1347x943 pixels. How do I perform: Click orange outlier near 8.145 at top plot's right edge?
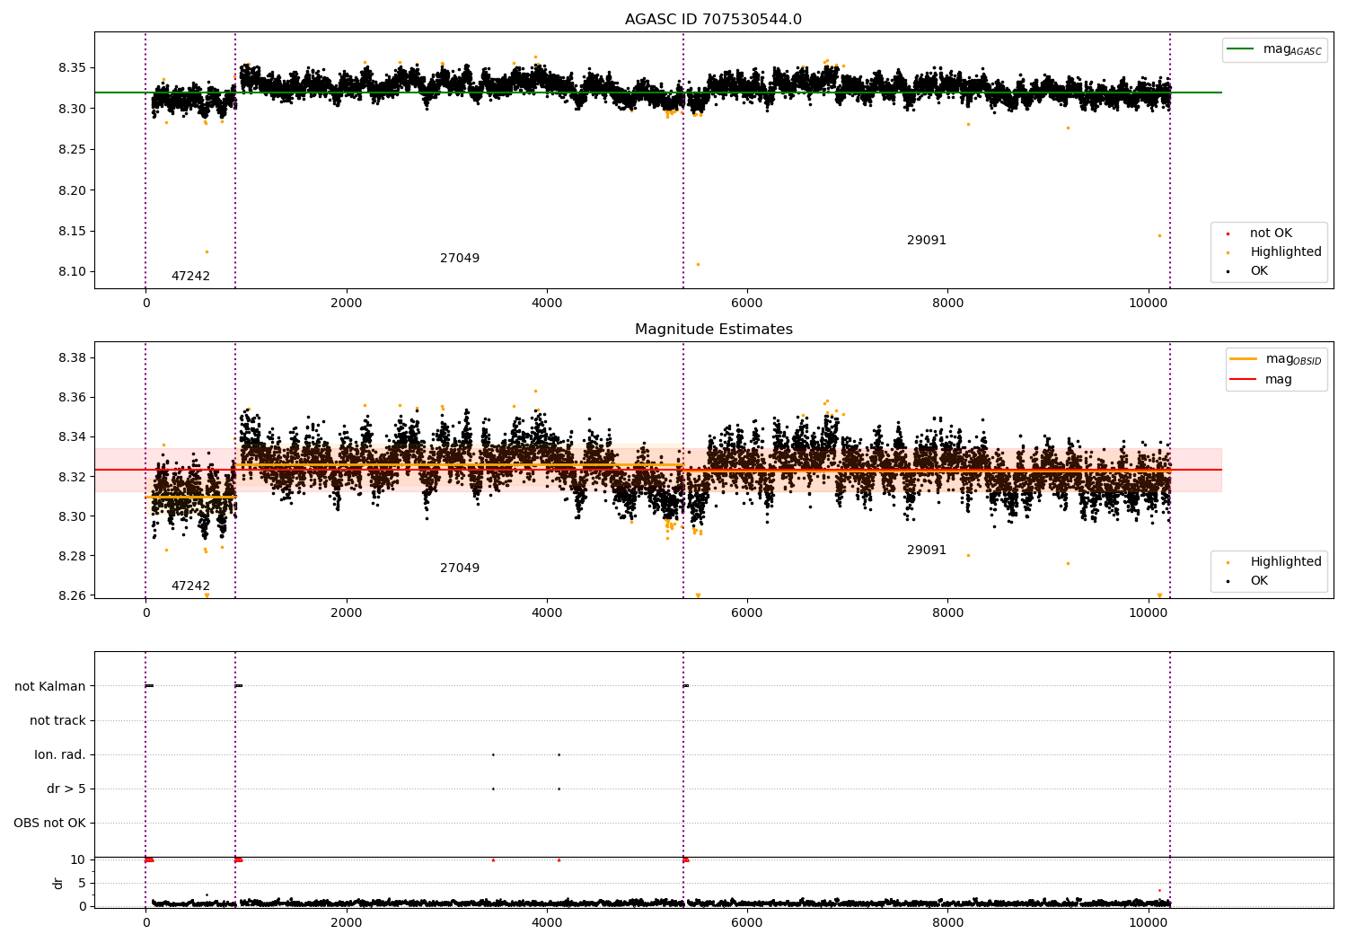pyautogui.click(x=1159, y=236)
